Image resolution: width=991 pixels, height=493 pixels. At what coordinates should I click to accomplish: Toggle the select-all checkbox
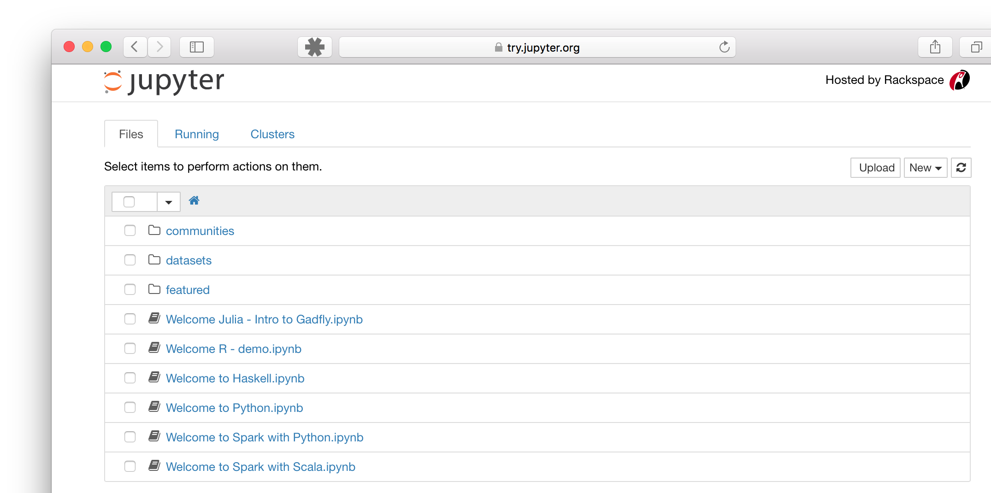coord(129,202)
